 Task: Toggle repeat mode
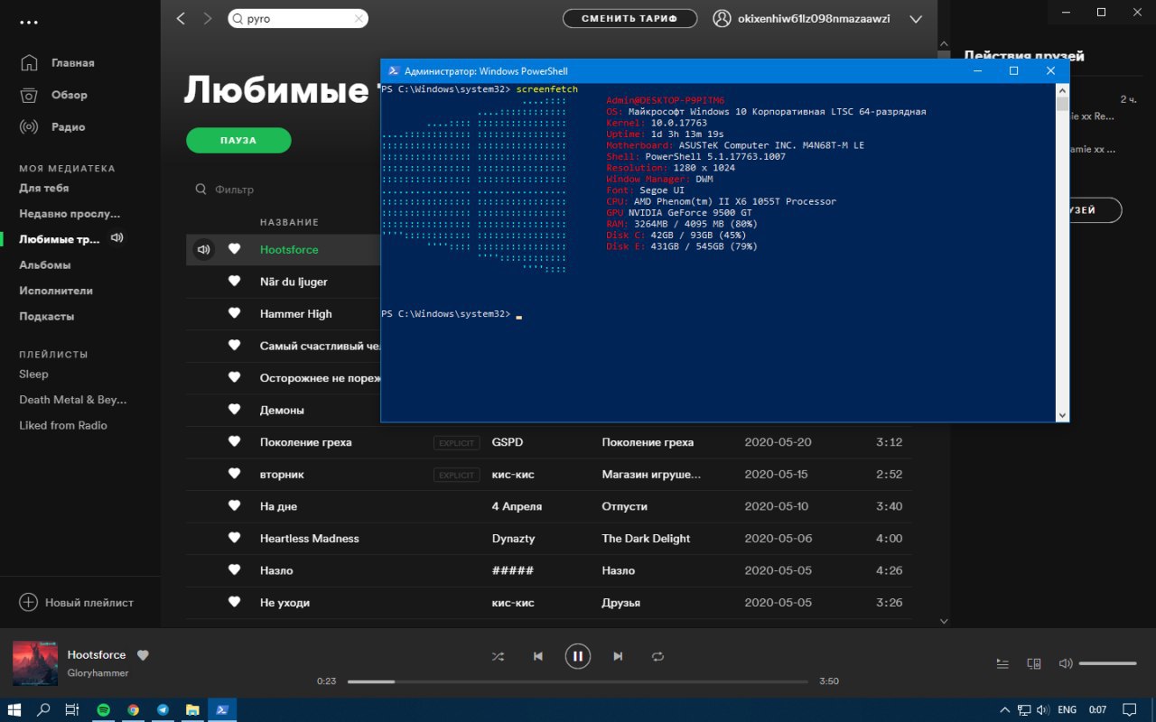point(657,656)
